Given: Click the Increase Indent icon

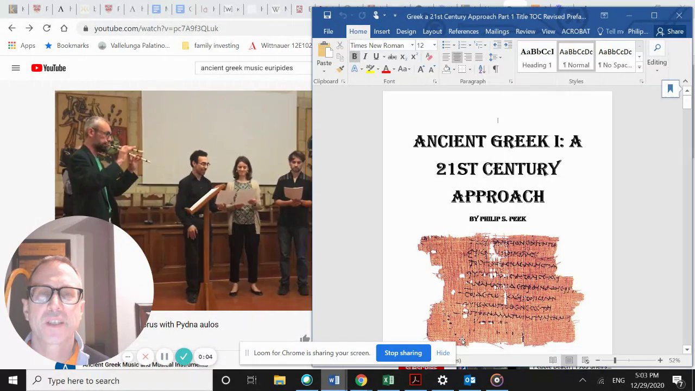Looking at the screenshot, I should [x=508, y=45].
